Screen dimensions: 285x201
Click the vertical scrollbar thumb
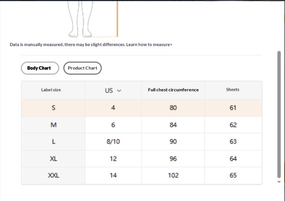pyautogui.click(x=279, y=114)
